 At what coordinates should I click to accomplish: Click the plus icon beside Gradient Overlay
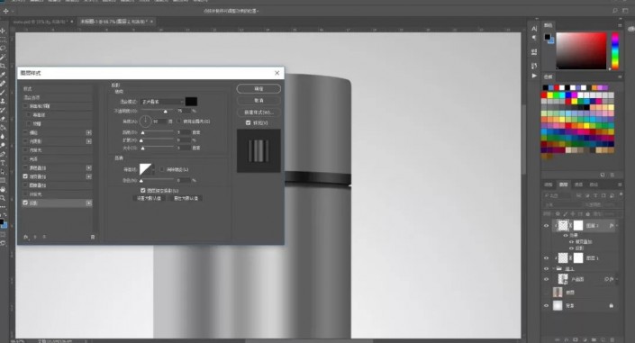pyautogui.click(x=88, y=176)
